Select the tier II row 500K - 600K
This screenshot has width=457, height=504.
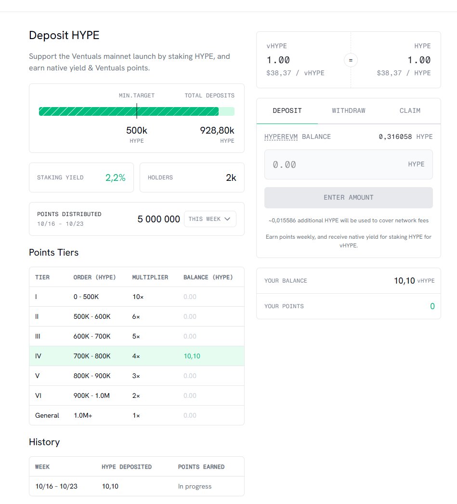[137, 316]
